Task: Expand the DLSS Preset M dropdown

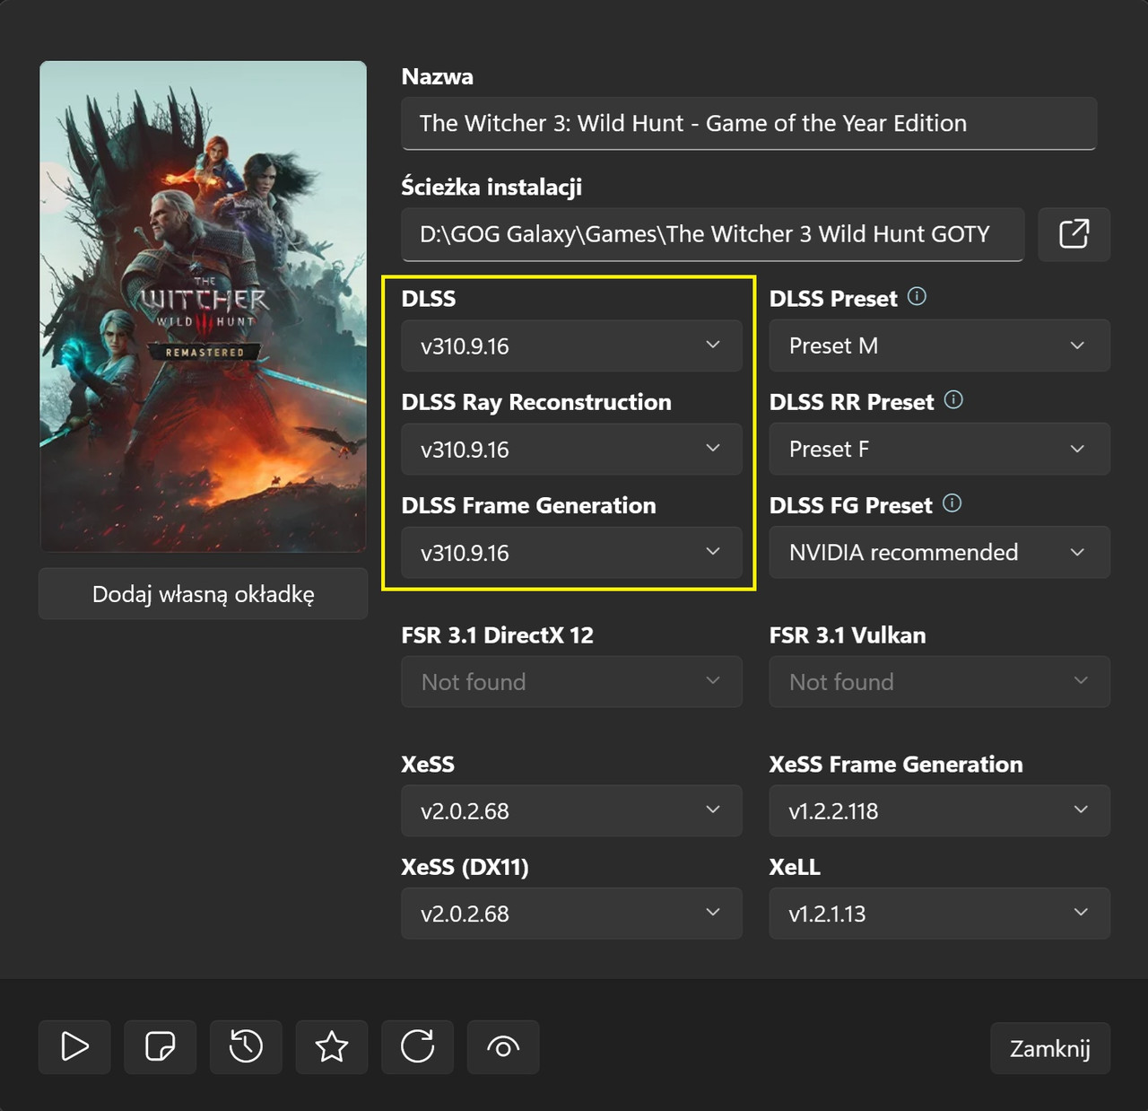Action: tap(939, 346)
